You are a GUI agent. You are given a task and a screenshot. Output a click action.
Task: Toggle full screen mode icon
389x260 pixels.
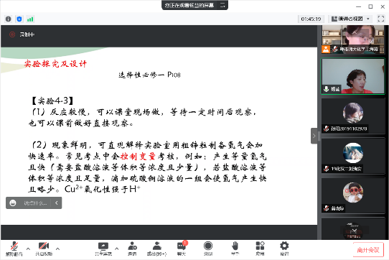coord(381,19)
